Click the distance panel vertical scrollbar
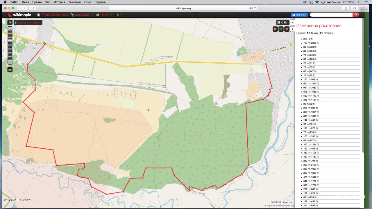 (x=363, y=85)
